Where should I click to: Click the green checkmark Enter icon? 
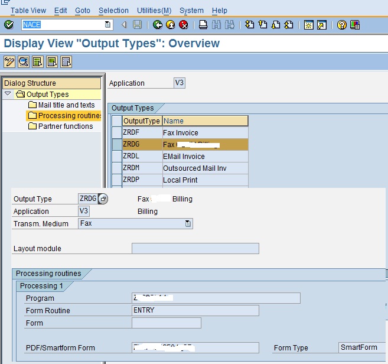click(x=9, y=24)
